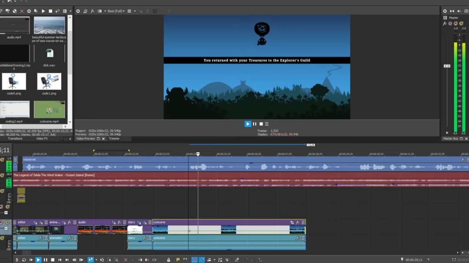This screenshot has height=263, width=469.
Task: Open Event FX on animation audio clip
Action: [x=69, y=238]
